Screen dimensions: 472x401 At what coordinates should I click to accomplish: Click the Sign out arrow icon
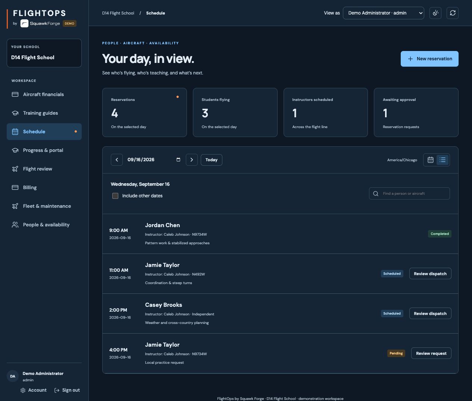tap(57, 390)
